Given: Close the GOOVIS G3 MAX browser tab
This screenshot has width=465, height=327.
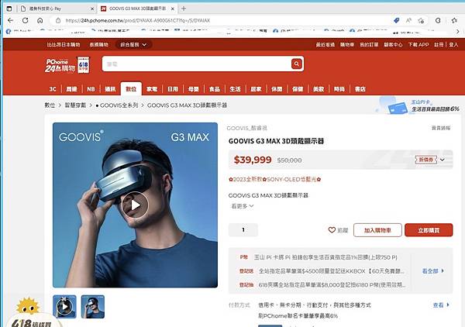Looking at the screenshot, I should (173, 9).
